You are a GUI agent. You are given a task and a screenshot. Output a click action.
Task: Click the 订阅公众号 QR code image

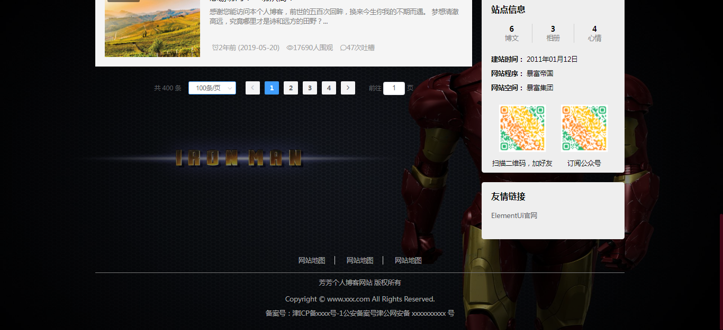584,128
